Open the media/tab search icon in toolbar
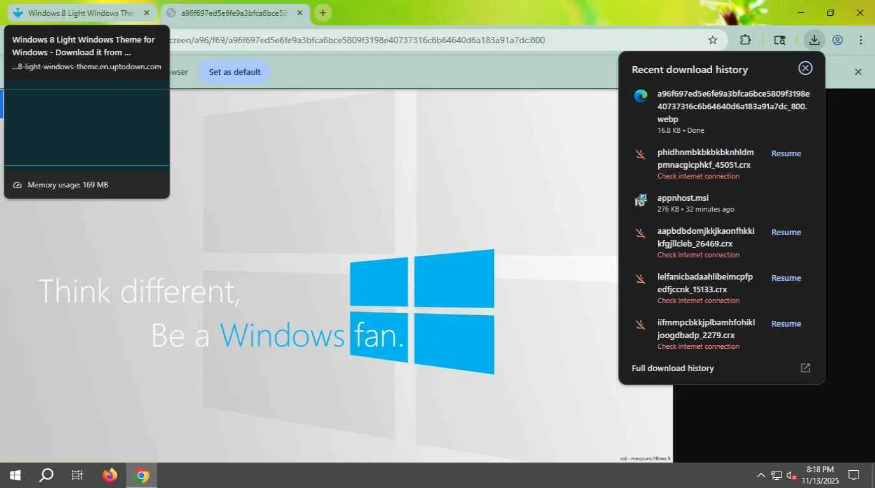 pos(780,40)
